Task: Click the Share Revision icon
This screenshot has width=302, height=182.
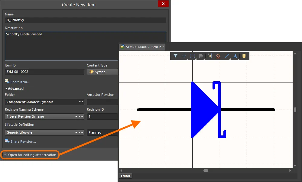Action: coord(7,141)
